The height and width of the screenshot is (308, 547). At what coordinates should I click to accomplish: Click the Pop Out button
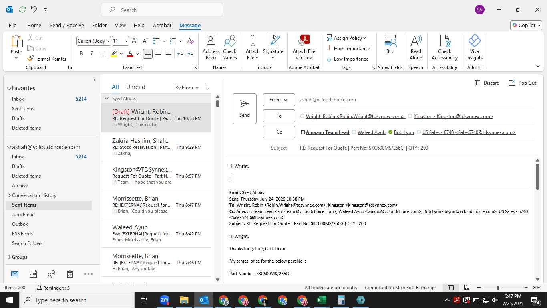coord(523,83)
